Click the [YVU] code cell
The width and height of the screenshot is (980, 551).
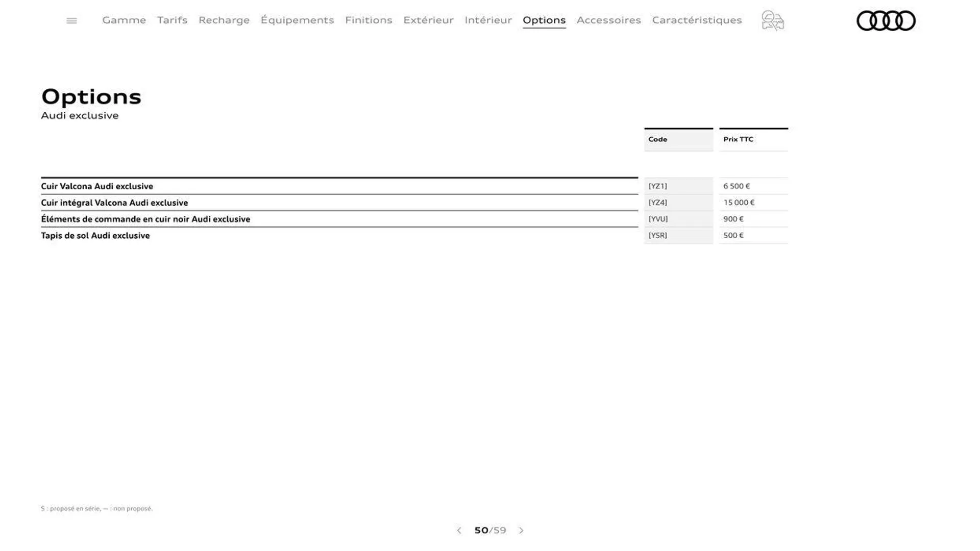click(678, 219)
